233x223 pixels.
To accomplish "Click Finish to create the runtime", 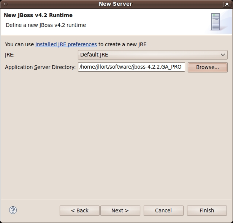I will click(x=207, y=210).
